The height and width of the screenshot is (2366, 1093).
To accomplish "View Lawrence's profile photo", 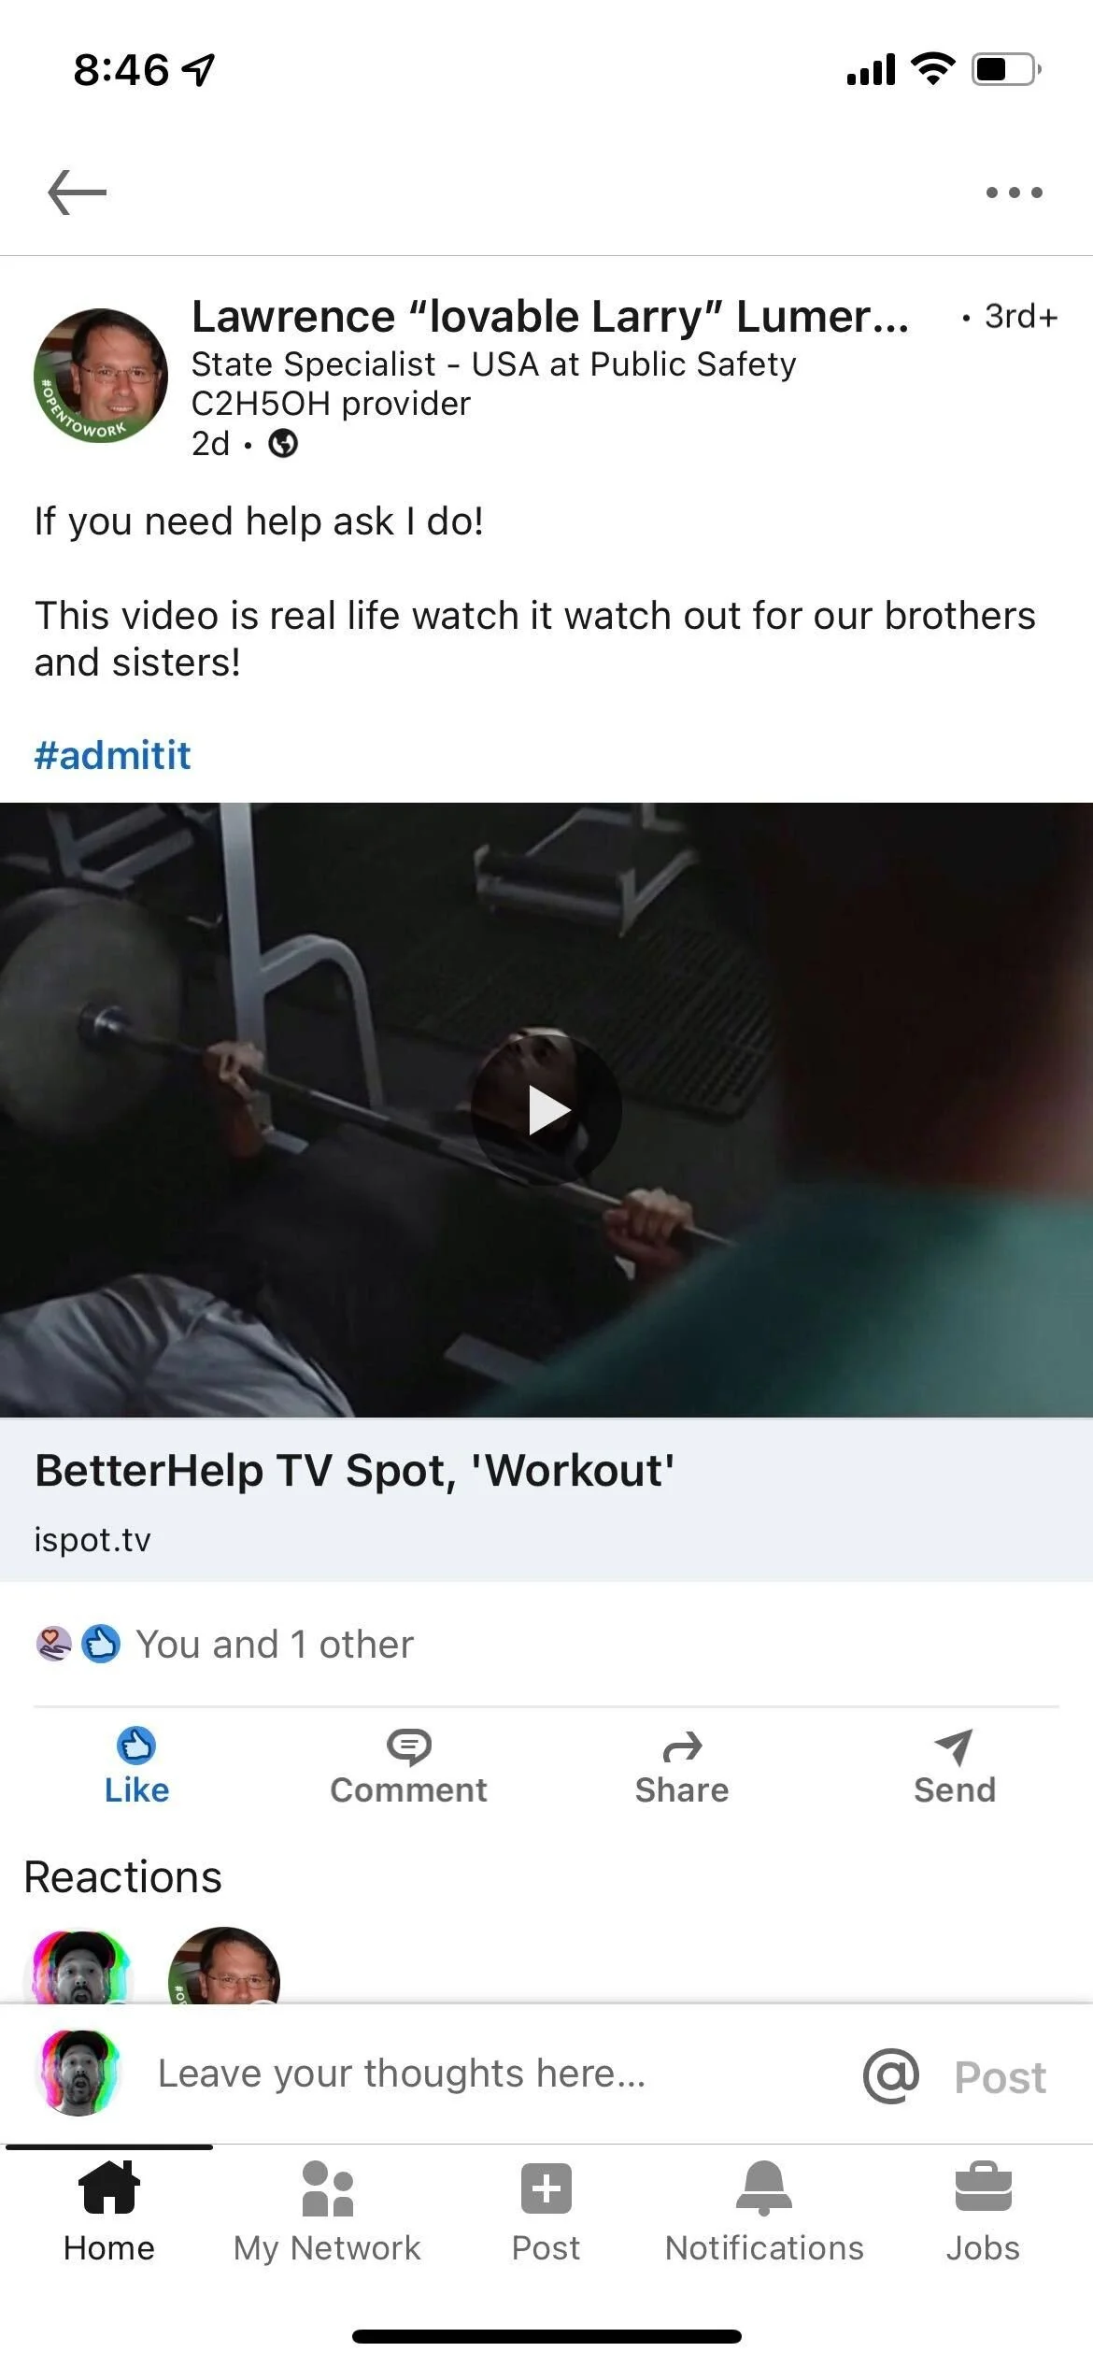I will pyautogui.click(x=101, y=376).
